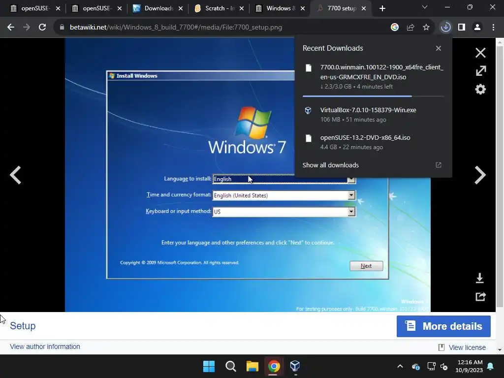Expand hidden system tray icons
Viewport: 504px width, 378px height.
pos(400,366)
